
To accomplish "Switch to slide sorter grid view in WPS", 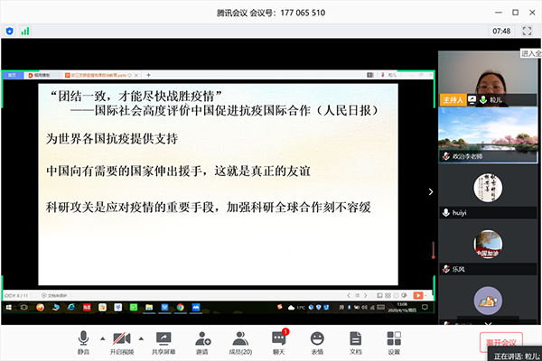I will click(388, 295).
